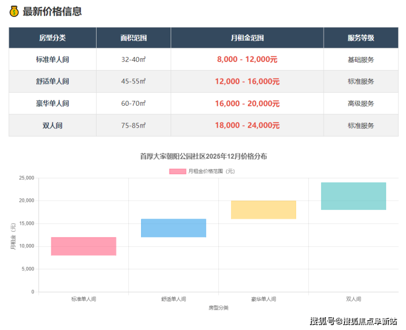Click the 高级服务 service level cell
The image size is (406, 330).
point(360,103)
